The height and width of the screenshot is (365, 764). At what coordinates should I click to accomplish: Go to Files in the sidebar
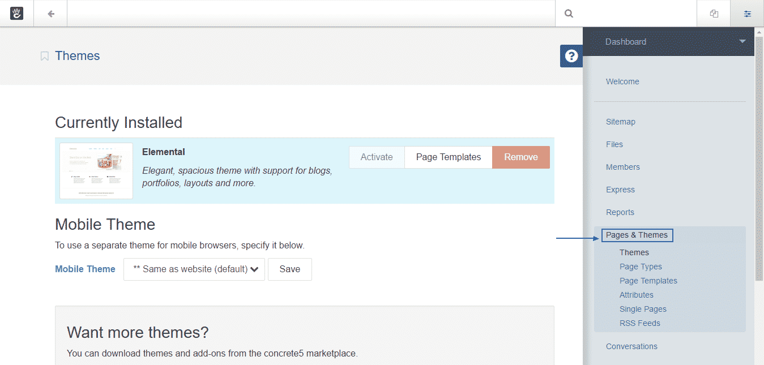pos(614,144)
